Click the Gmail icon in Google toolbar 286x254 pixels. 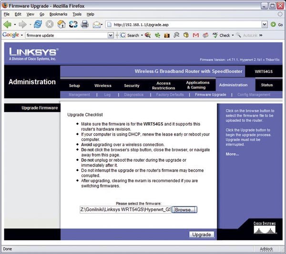195,35
